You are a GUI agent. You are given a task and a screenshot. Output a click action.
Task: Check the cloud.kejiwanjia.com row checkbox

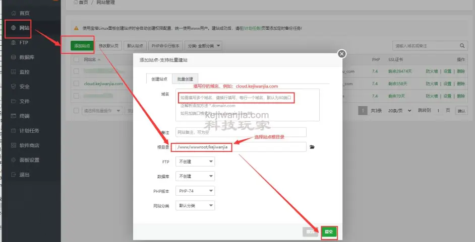tap(76, 84)
